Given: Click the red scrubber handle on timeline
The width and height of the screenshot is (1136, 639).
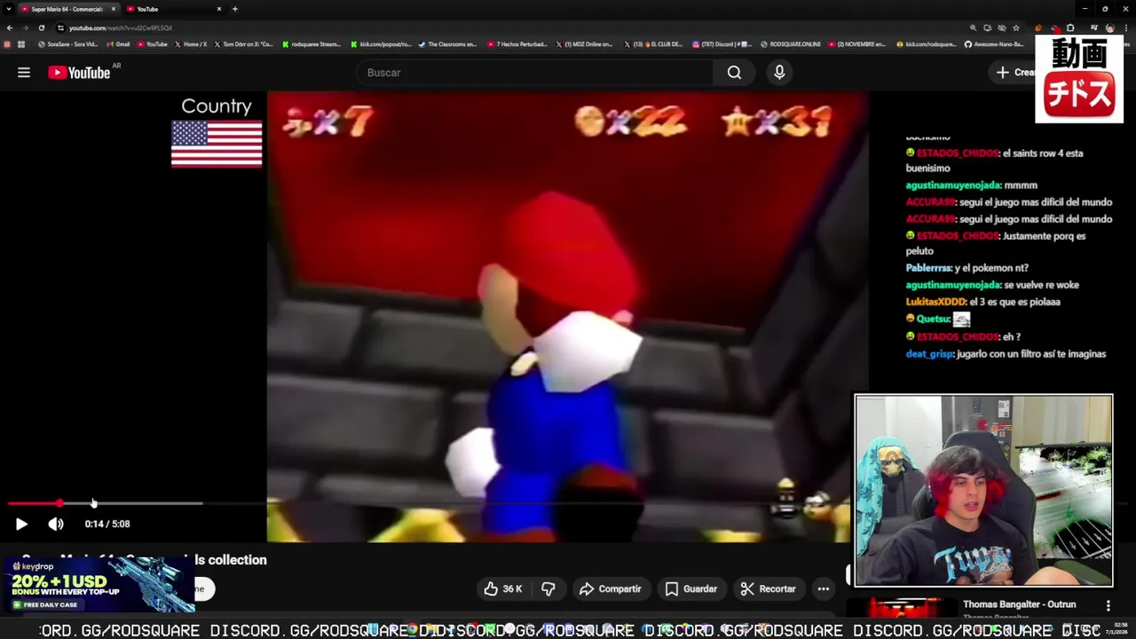Looking at the screenshot, I should pos(59,503).
